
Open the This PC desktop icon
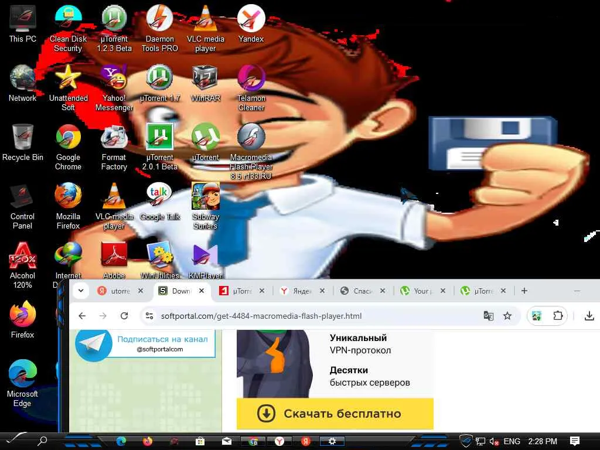[x=23, y=23]
